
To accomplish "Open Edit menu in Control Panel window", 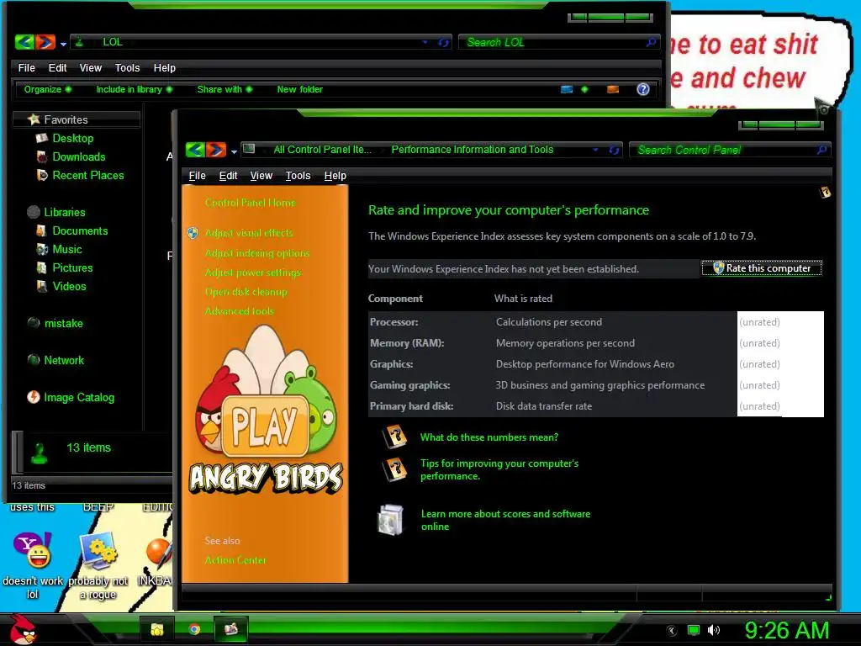I will [x=228, y=176].
